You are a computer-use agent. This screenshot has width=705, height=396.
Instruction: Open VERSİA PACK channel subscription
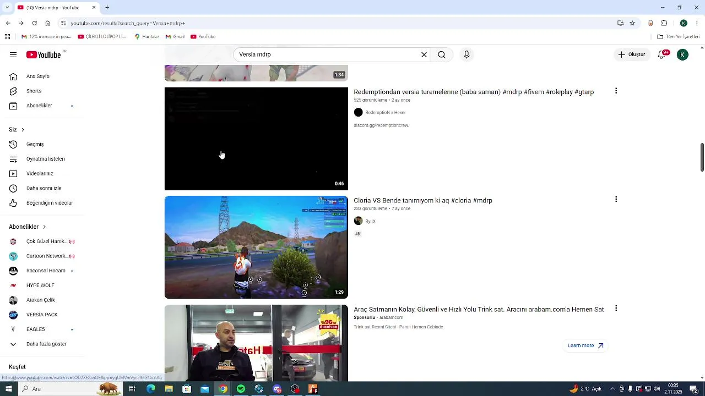(x=42, y=315)
